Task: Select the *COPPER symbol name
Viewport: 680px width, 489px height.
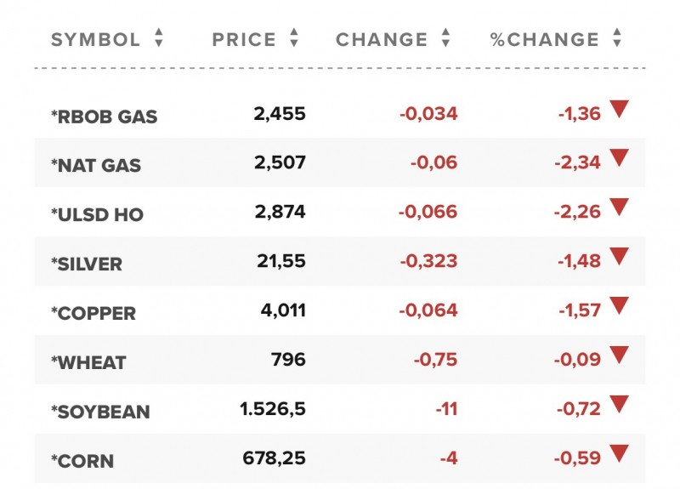Action: 93,314
